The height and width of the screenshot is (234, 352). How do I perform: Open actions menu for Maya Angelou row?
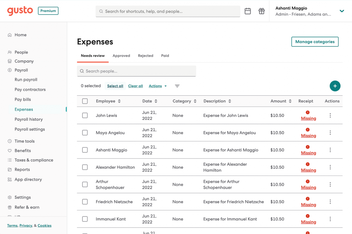(330, 132)
